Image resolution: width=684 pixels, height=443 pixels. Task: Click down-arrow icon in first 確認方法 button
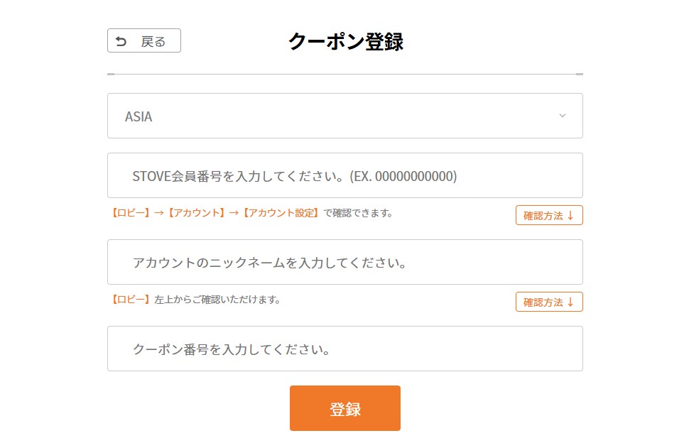tap(570, 216)
